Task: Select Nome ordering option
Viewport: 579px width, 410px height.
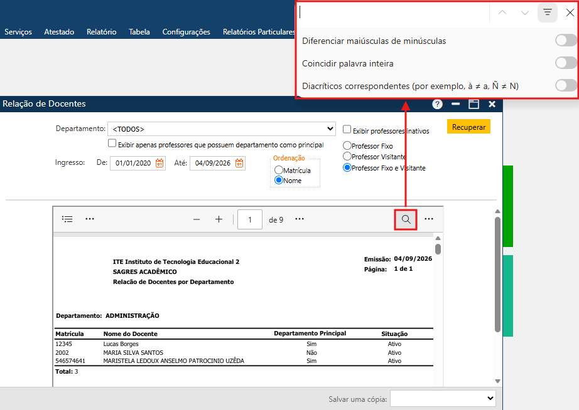Action: pyautogui.click(x=279, y=181)
